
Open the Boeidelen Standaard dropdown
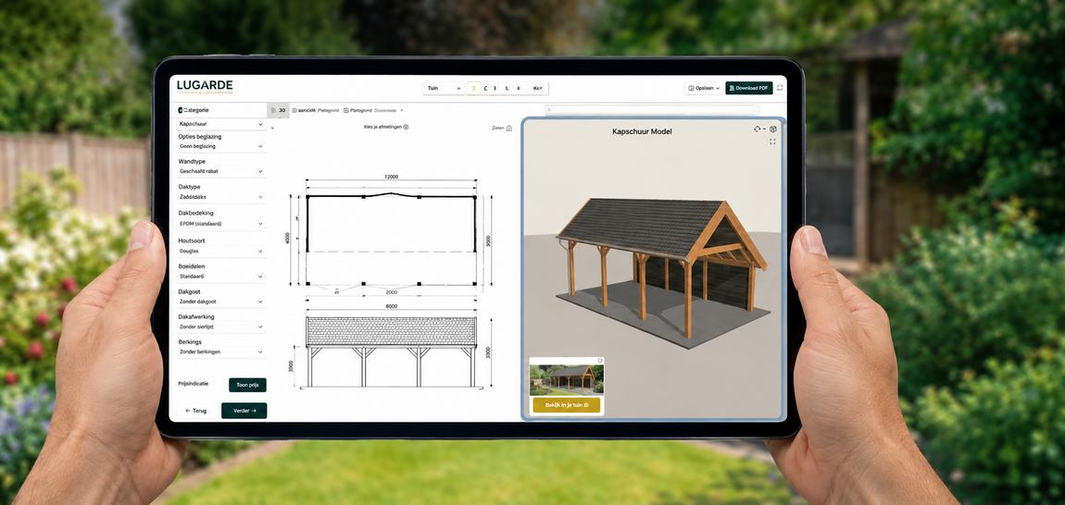(x=220, y=277)
